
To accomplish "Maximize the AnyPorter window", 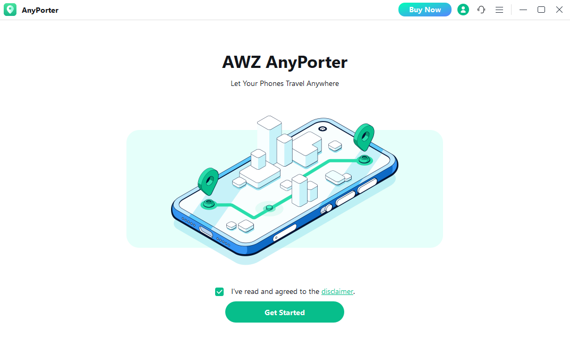I will pos(541,10).
